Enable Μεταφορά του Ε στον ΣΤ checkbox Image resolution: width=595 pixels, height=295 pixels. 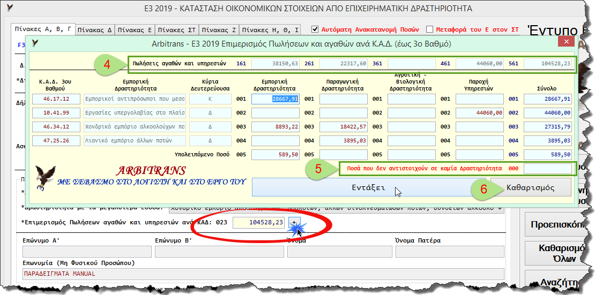point(429,29)
